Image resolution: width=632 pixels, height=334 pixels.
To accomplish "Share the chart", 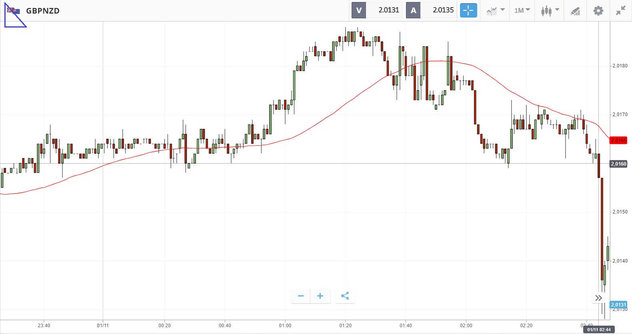I will click(x=345, y=296).
